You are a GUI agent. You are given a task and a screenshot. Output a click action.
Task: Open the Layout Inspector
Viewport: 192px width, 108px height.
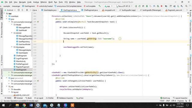coord(180,98)
